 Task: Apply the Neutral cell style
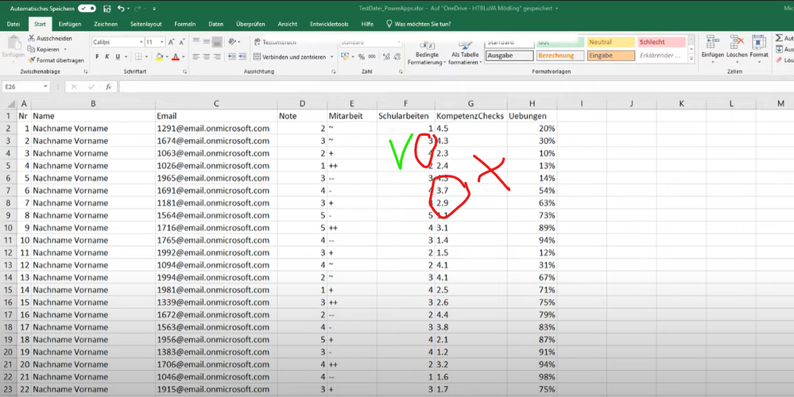(x=611, y=42)
